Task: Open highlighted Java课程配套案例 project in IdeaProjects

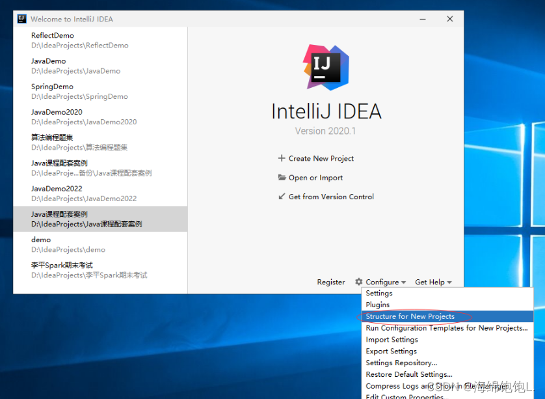Action: [100, 219]
